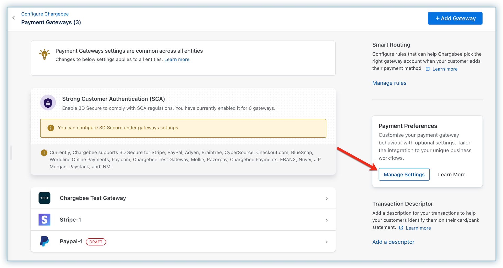
Task: Click the external link icon in Smart Routing
Action: click(x=428, y=69)
